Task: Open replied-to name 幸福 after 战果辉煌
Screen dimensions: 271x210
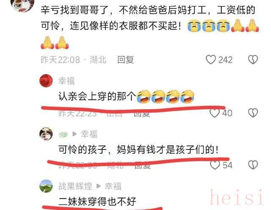Action: (x=113, y=186)
